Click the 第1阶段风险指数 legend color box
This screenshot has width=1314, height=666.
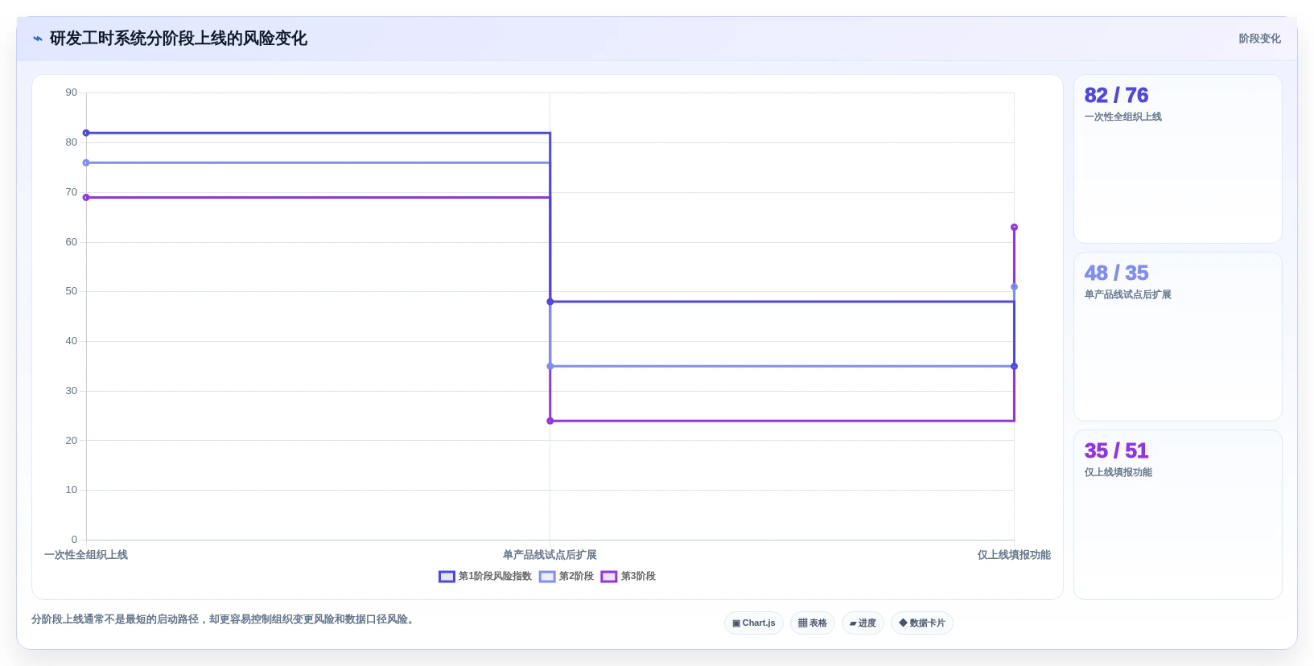(447, 577)
